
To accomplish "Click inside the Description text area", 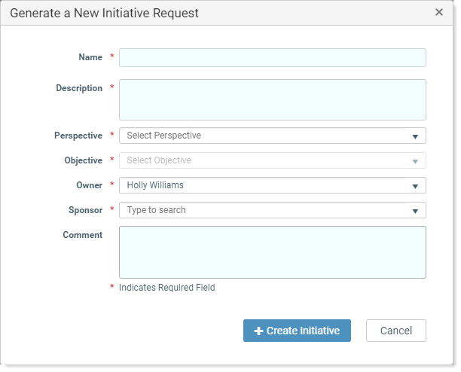I will click(272, 99).
